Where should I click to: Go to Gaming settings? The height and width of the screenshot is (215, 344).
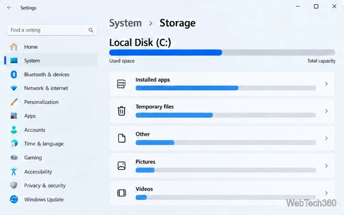51,157
